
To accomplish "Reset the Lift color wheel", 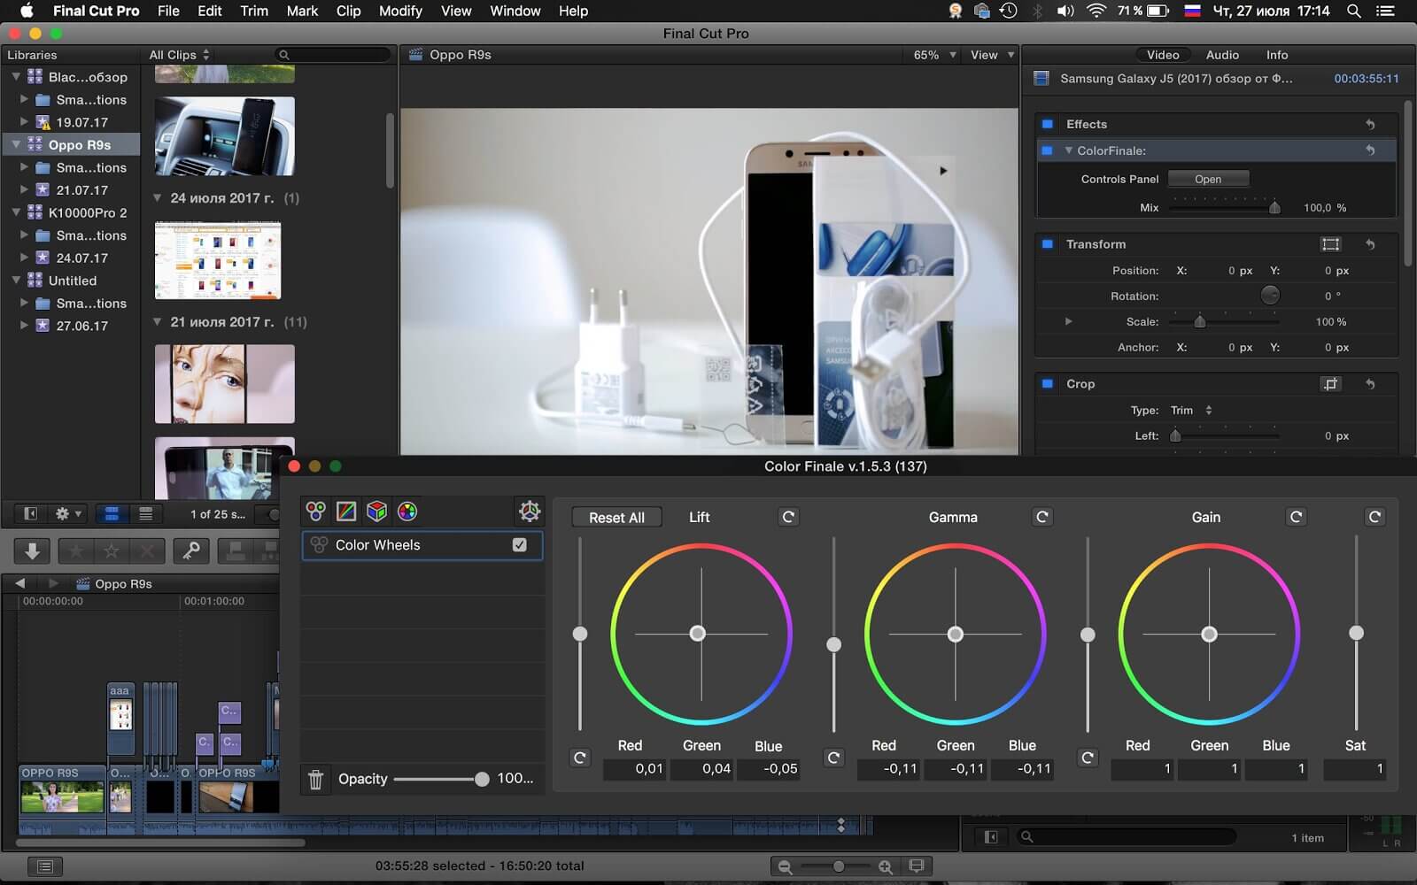I will (788, 517).
